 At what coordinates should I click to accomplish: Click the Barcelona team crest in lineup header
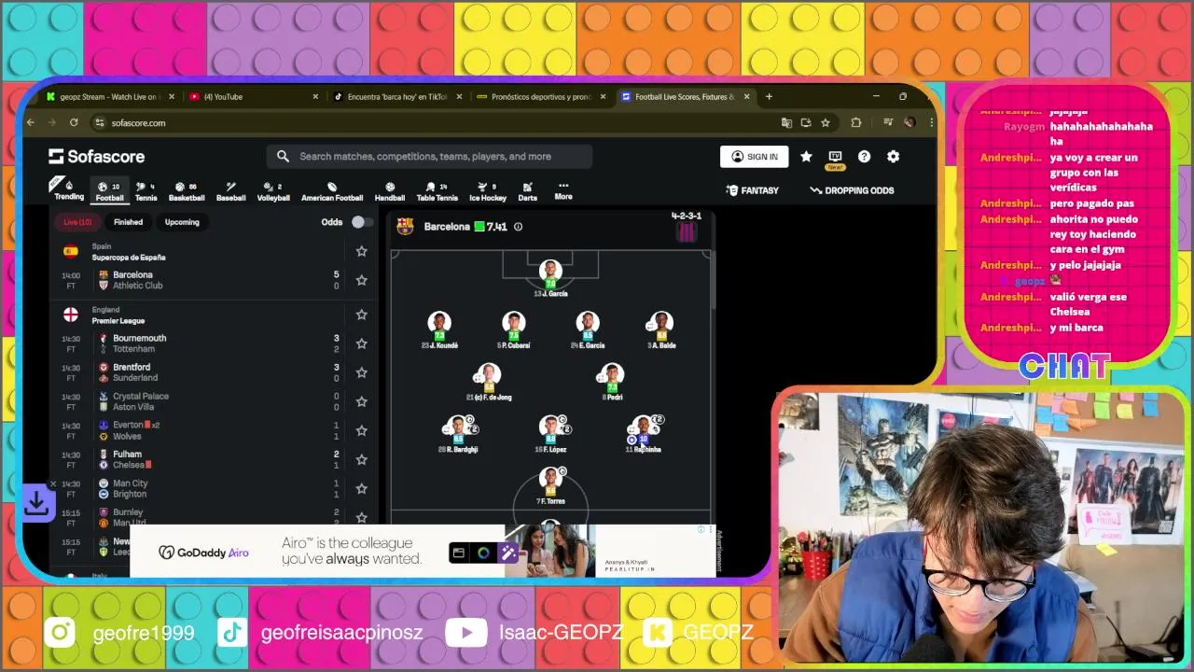pyautogui.click(x=405, y=226)
